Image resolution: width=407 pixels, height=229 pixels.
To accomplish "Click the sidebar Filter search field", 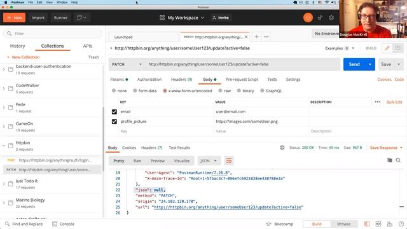I will (52, 34).
